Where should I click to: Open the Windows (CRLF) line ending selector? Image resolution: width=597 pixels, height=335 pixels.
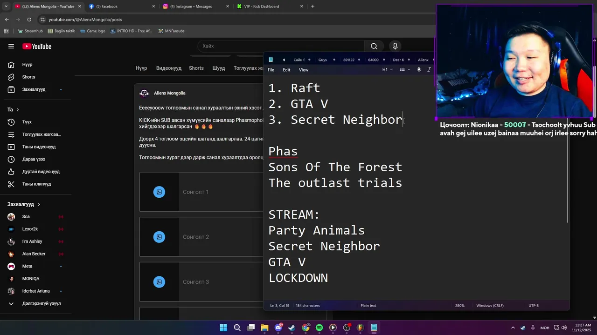490,306
